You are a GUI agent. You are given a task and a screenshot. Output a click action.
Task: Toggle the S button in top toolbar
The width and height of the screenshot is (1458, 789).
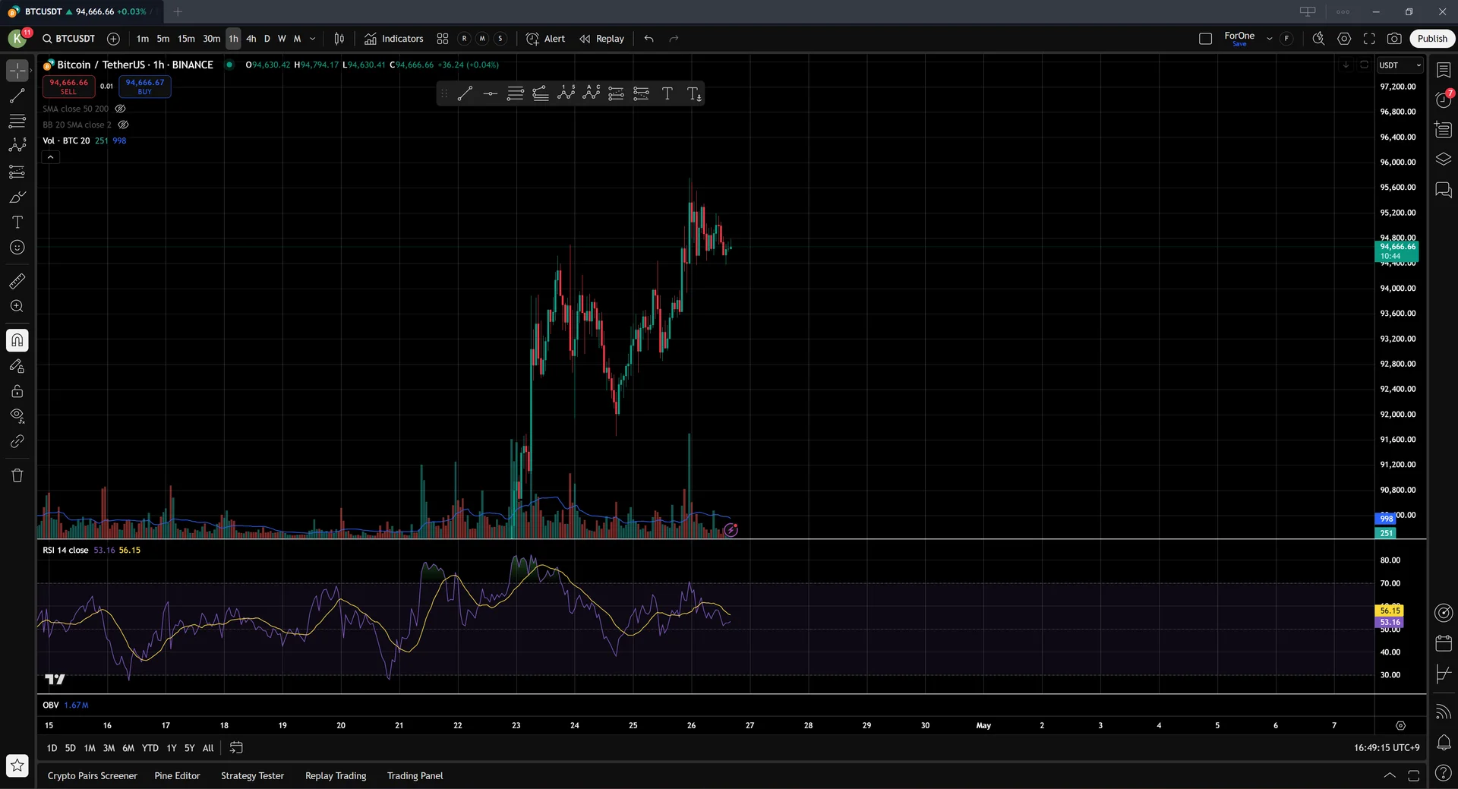[x=500, y=39]
